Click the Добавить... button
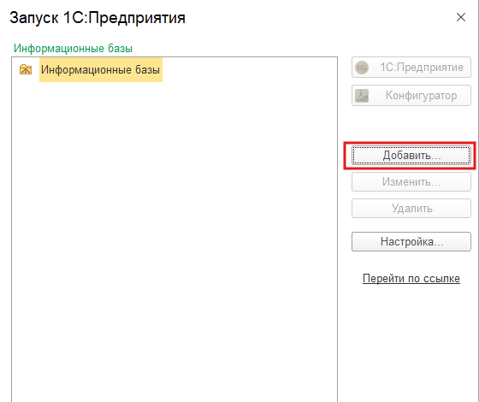Viewport: 479px width, 402px height. [x=411, y=156]
